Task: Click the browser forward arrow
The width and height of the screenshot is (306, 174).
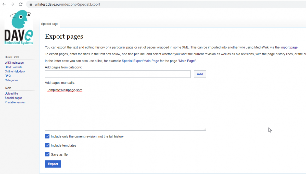Action: 12,4
